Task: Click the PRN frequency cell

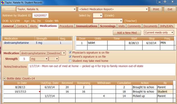Action: [167, 43]
